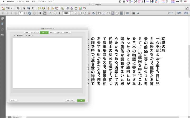
Task: Select the marquee zoom tool
Action: click(x=51, y=13)
